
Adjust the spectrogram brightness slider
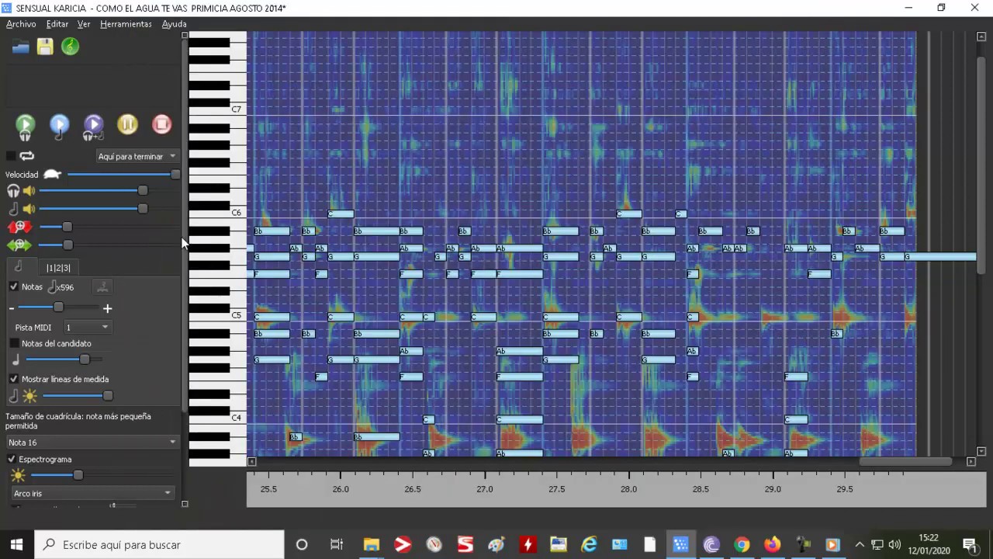(x=78, y=475)
